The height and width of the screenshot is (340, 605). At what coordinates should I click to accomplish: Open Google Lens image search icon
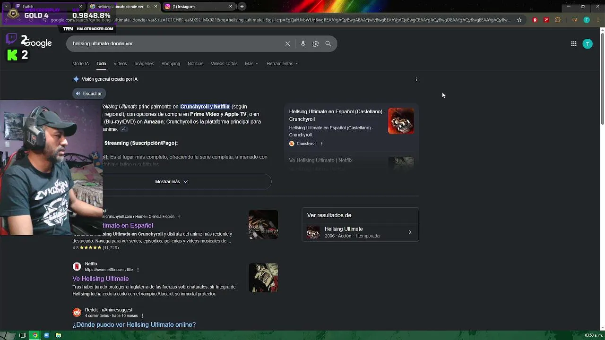(x=316, y=43)
